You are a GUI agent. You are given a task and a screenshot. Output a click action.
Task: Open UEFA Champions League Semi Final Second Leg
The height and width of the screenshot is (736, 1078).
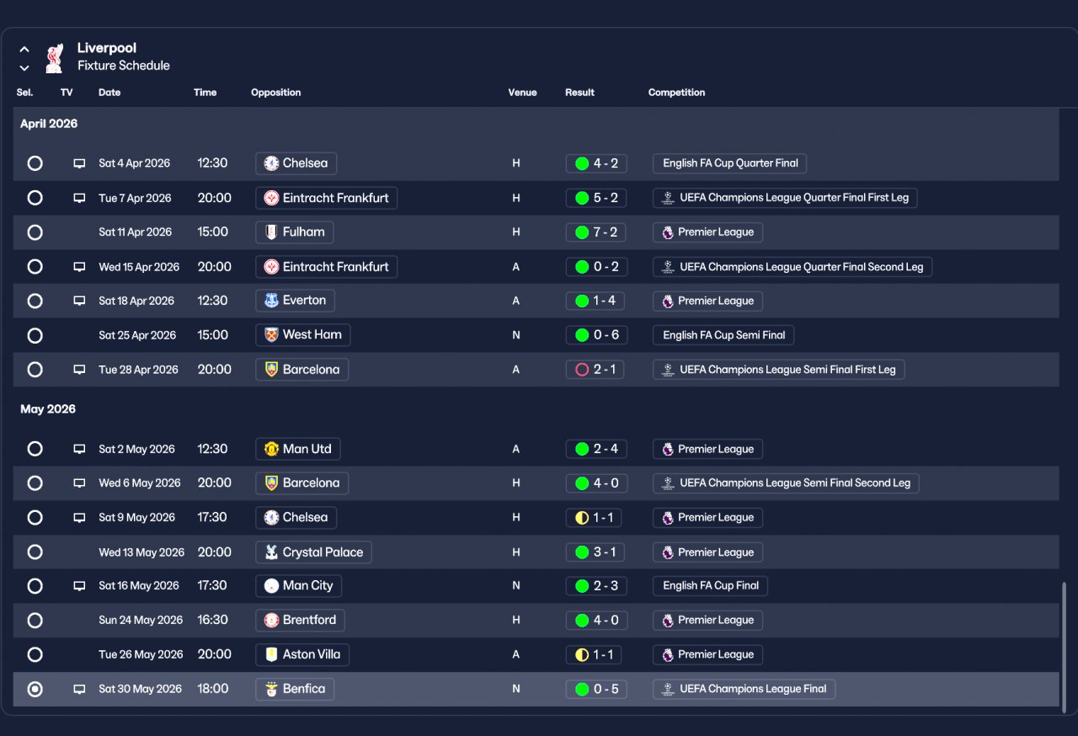point(786,483)
